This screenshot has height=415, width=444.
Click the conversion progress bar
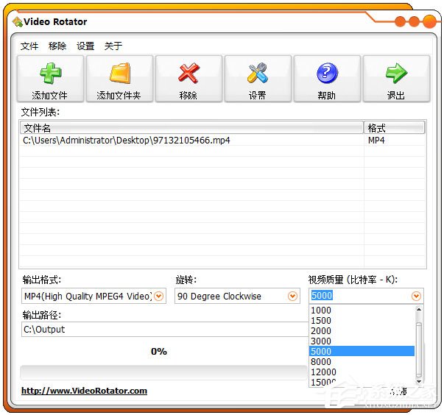point(163,372)
